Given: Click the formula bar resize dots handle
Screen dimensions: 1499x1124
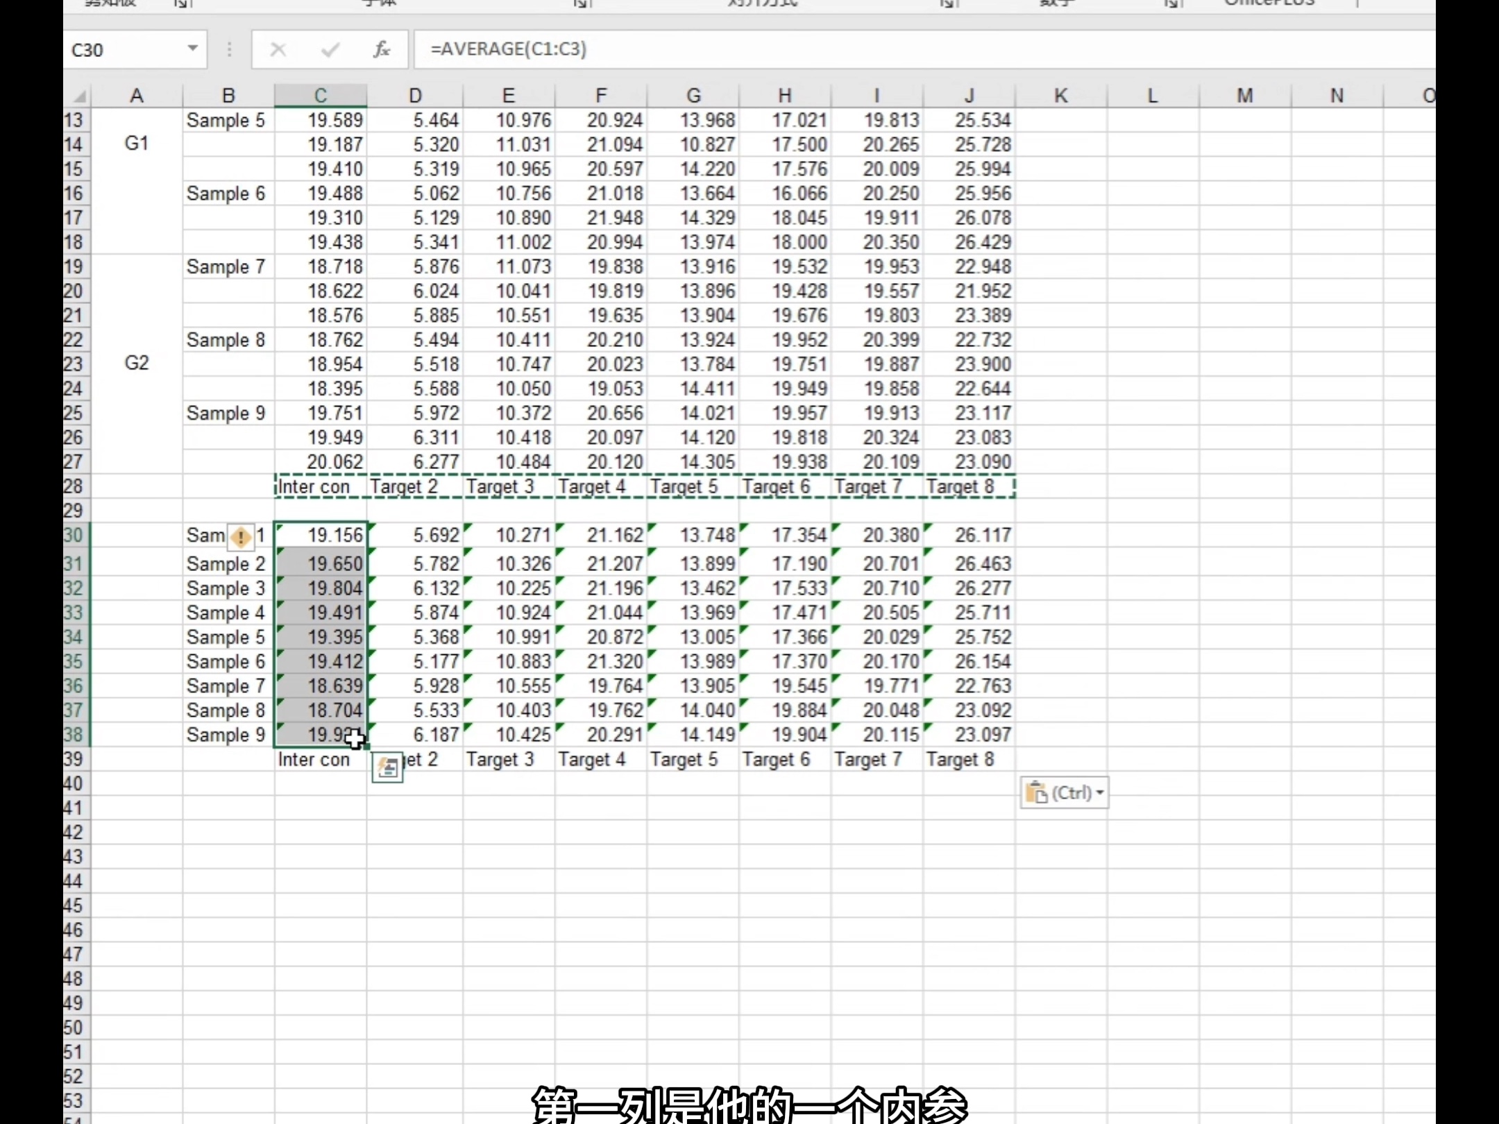Looking at the screenshot, I should (229, 49).
